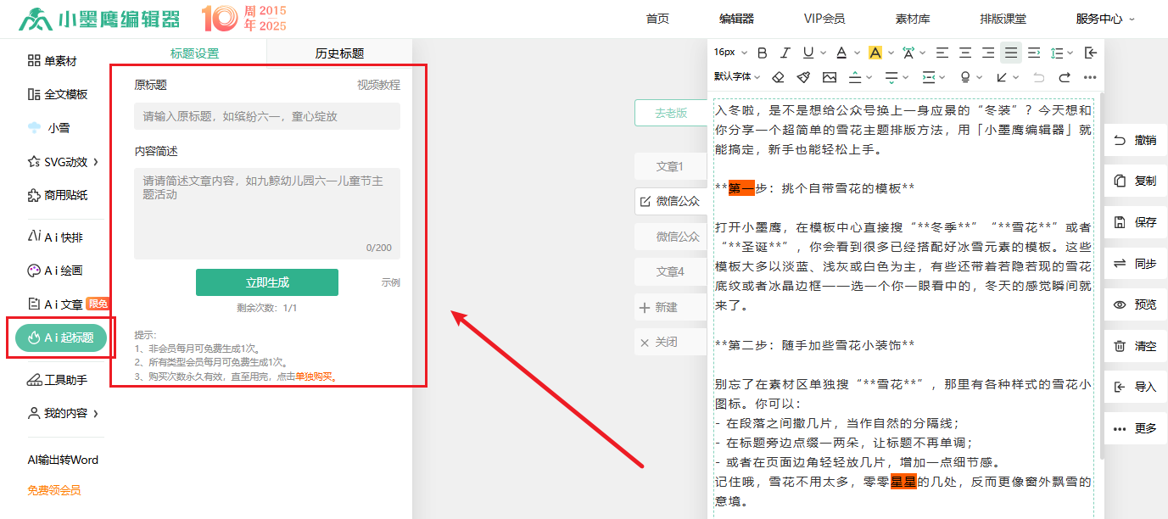
Task: Open the 小雪 sidebar item
Action: coord(49,128)
